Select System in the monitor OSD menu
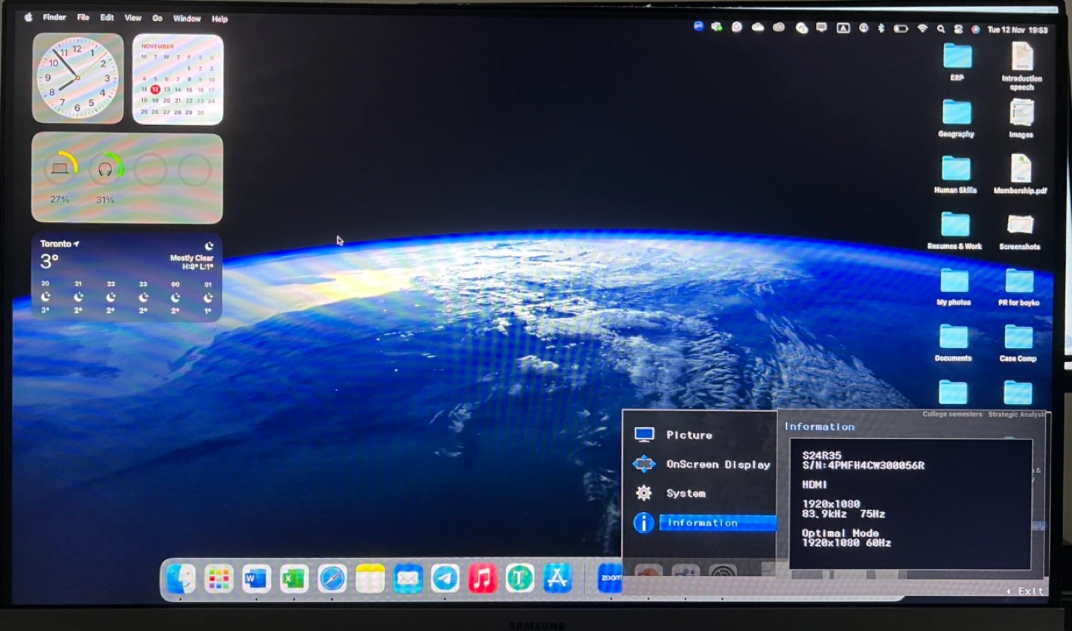1072x631 pixels. click(x=686, y=493)
